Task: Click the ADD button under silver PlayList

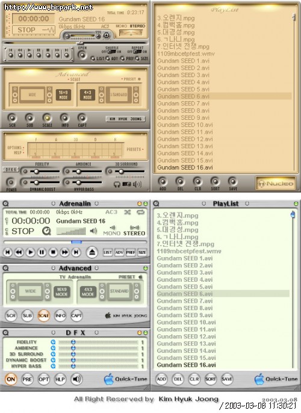Action: pyautogui.click(x=161, y=379)
